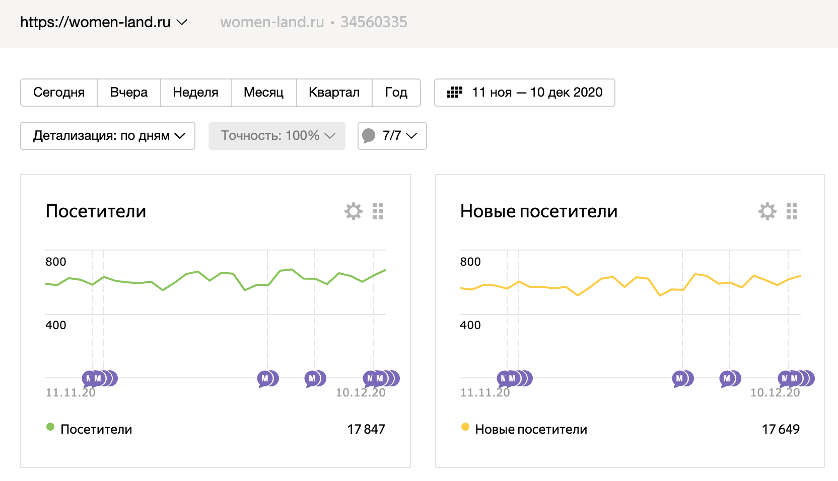
Task: Click the Сегодня period button
Action: click(x=59, y=93)
